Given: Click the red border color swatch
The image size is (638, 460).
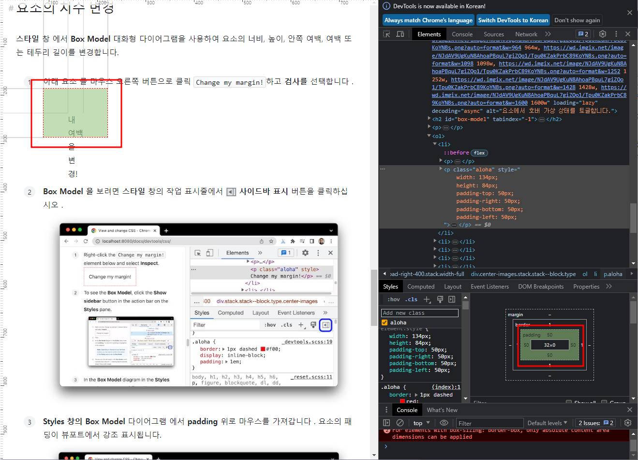Looking at the screenshot, I should pos(403,401).
